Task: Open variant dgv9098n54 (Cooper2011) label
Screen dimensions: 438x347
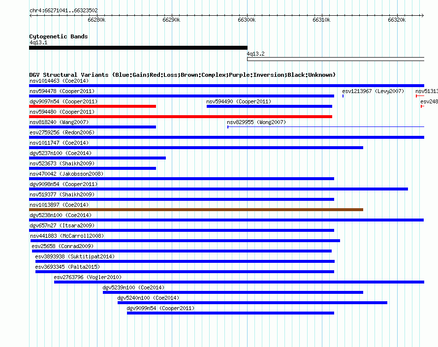Action: tap(63, 184)
